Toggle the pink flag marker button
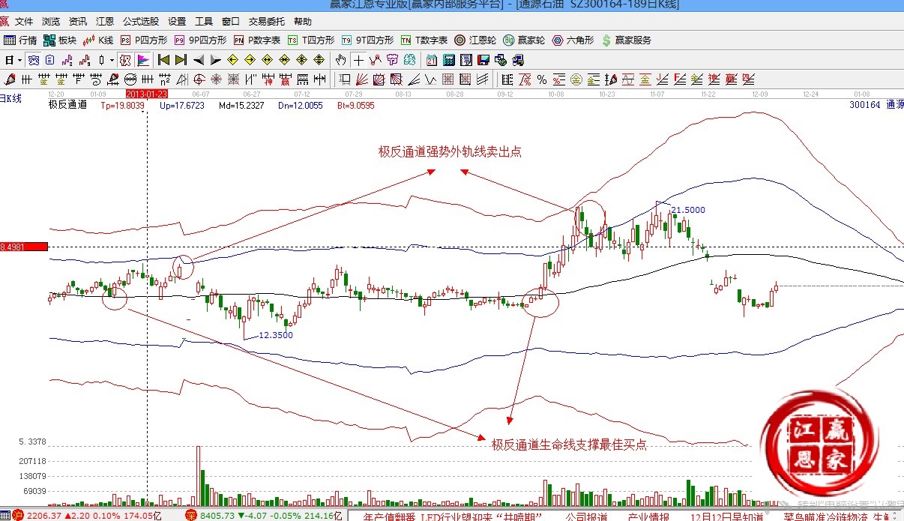This screenshot has height=521, width=904. coord(142,60)
